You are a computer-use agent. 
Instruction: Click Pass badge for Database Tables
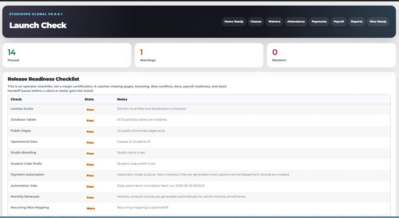coord(90,121)
